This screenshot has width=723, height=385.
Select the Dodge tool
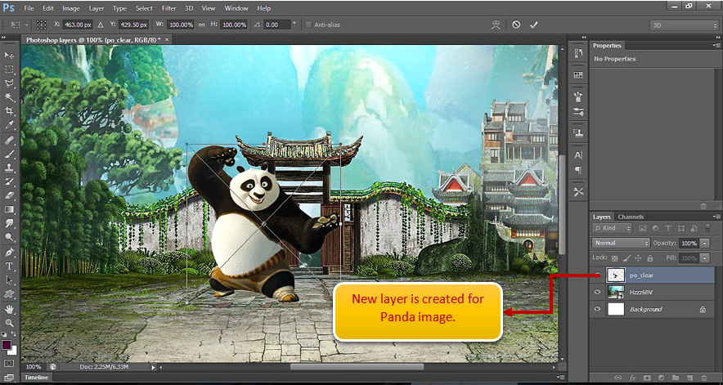click(x=9, y=237)
